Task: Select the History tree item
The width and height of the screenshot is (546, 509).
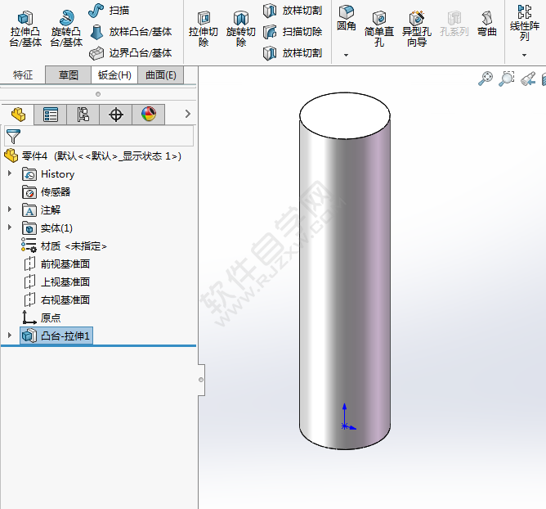Action: coord(48,174)
